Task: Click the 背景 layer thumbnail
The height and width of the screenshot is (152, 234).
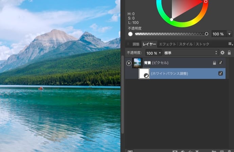Action: (x=137, y=63)
